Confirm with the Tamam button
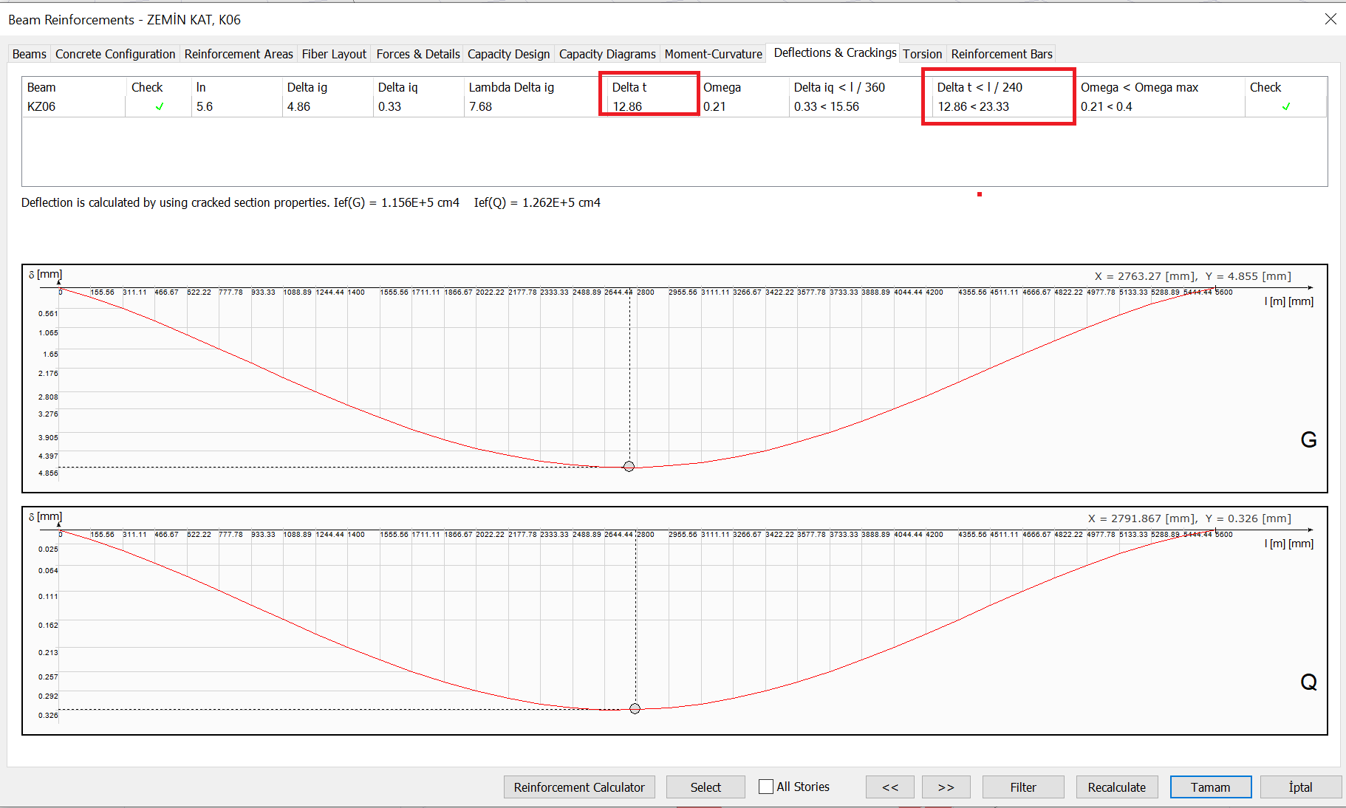The height and width of the screenshot is (808, 1346). coord(1210,787)
